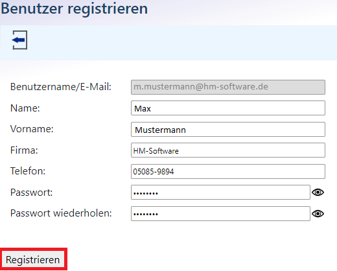Viewport: 337px width, 271px height.
Task: Click the Name label text
Action: [25, 108]
